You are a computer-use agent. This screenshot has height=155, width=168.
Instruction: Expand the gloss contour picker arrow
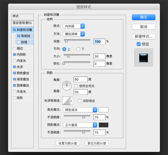click(x=72, y=100)
